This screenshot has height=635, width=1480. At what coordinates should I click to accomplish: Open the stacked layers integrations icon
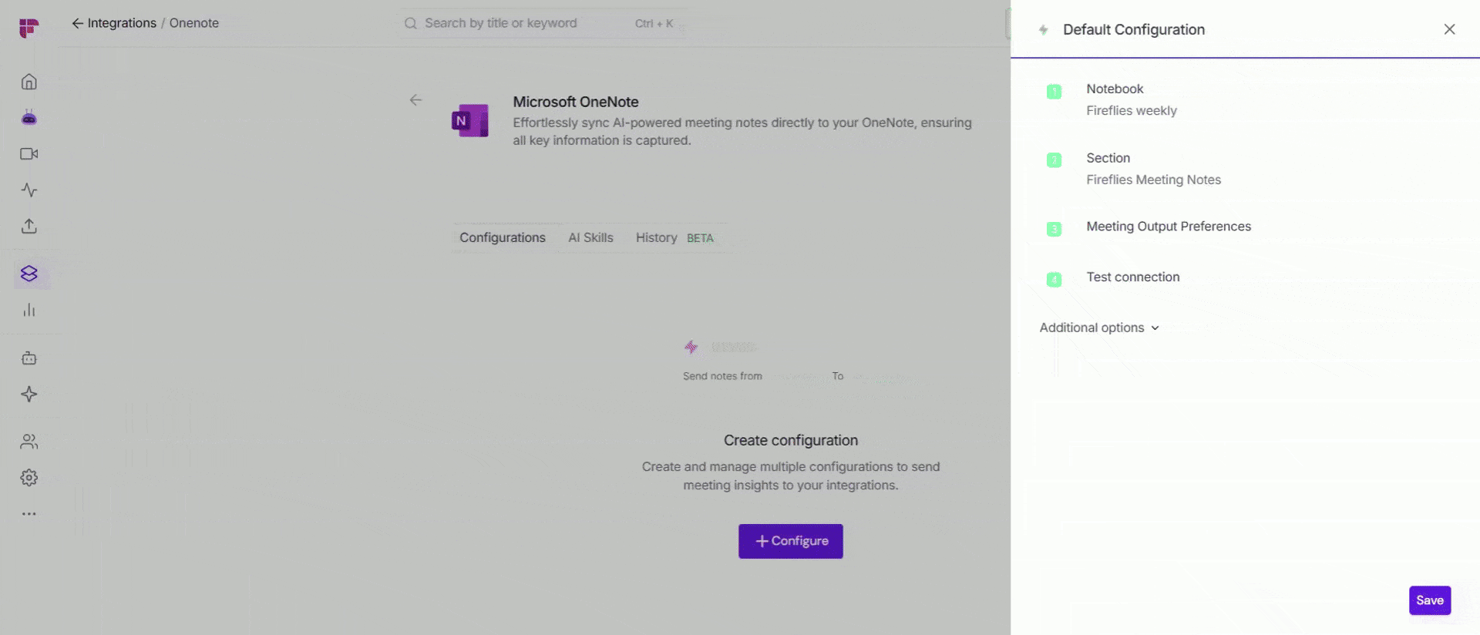29,274
